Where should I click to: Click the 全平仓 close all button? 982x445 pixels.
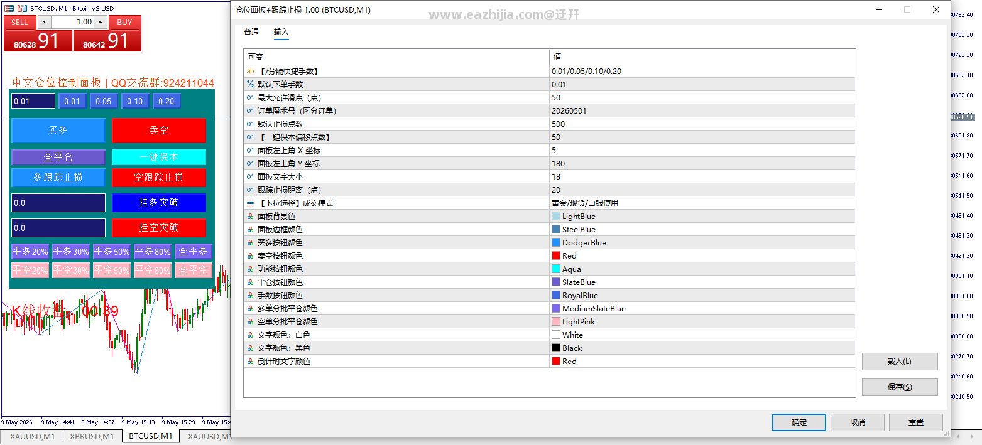pyautogui.click(x=58, y=157)
